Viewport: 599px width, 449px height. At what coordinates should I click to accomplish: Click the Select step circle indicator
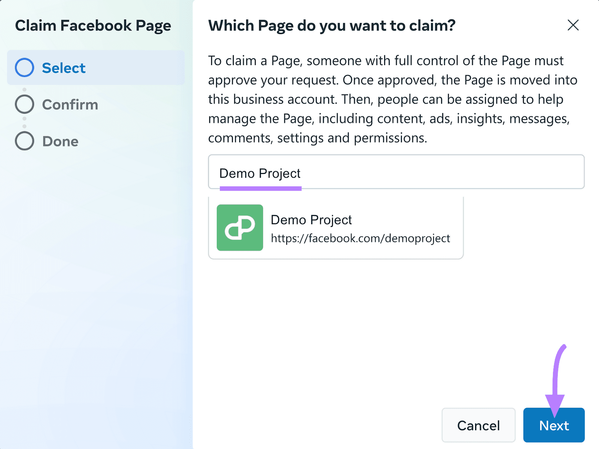(x=25, y=68)
